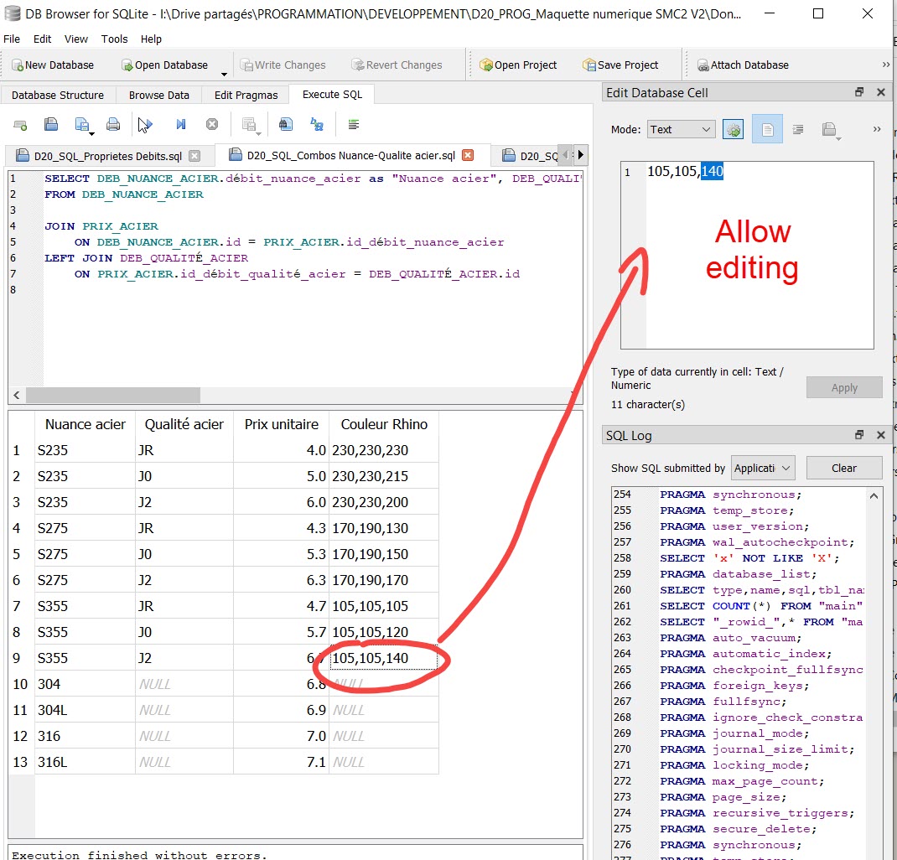Click the Stop SQL execution icon

coord(212,124)
